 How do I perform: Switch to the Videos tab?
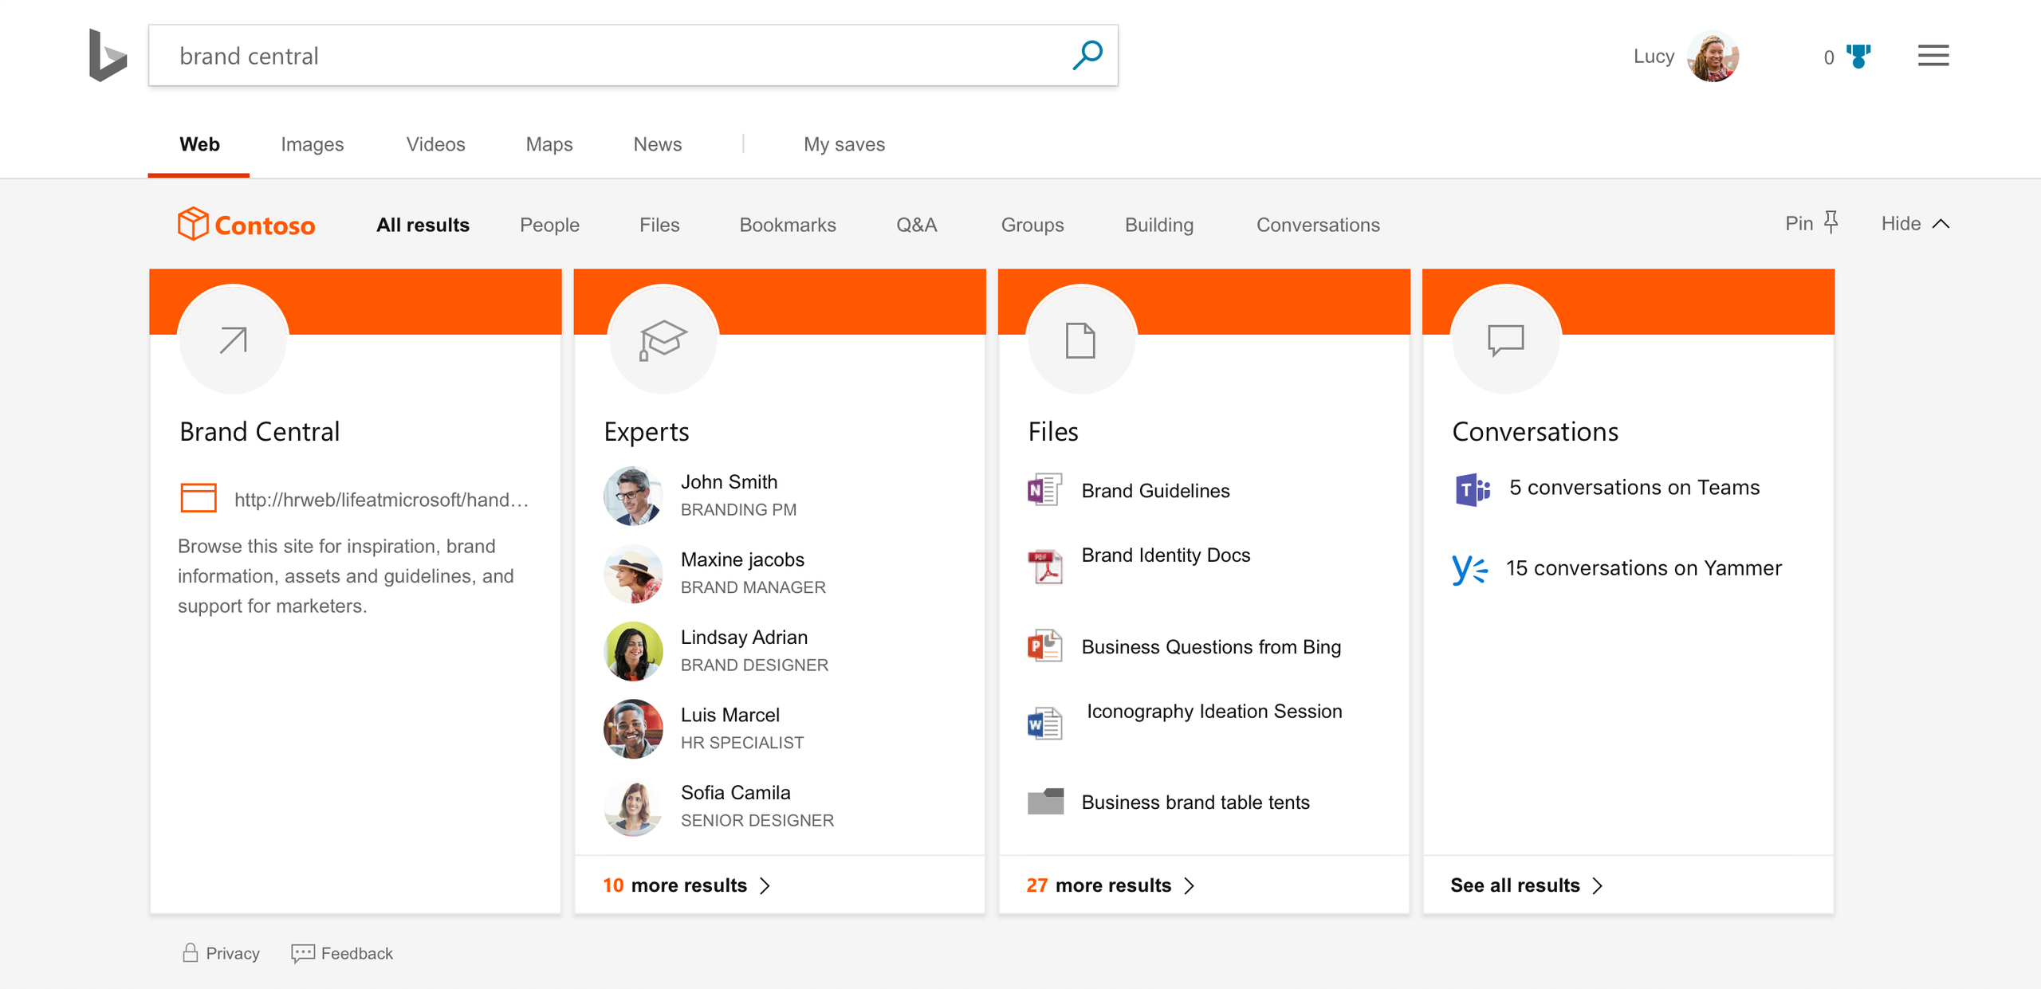coord(435,144)
